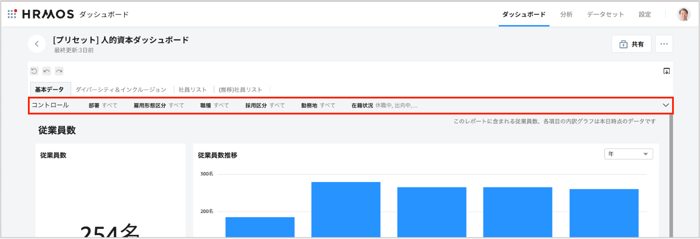Image resolution: width=700 pixels, height=239 pixels.
Task: Open the app launcher grid icon
Action: 12,14
